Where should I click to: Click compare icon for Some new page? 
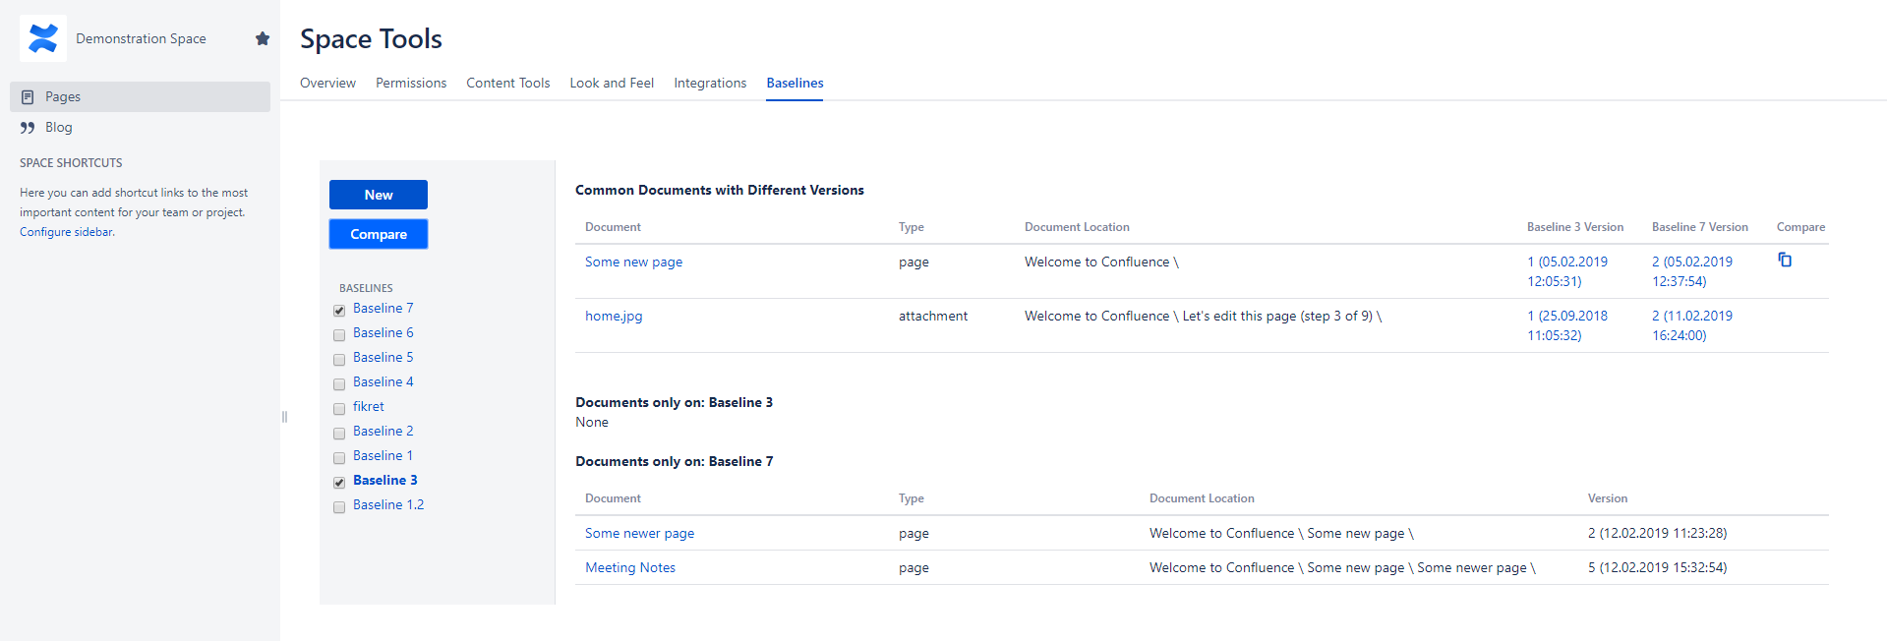pos(1785,261)
